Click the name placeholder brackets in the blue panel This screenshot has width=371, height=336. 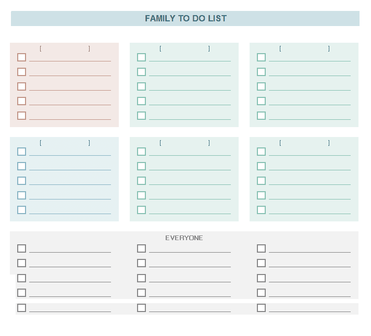coord(65,143)
